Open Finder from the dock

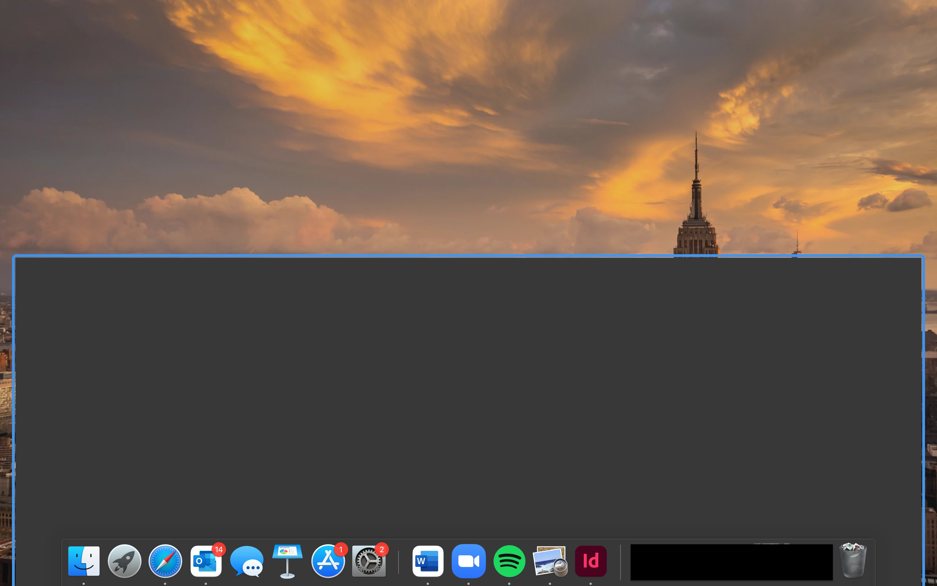point(84,561)
